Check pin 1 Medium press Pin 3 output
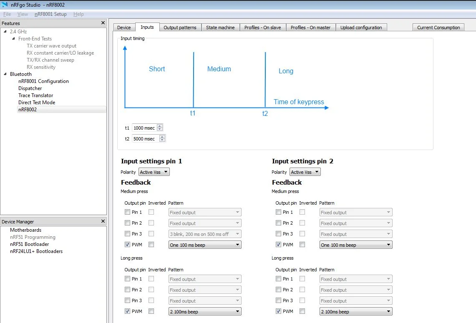476x323 pixels. [x=127, y=234]
